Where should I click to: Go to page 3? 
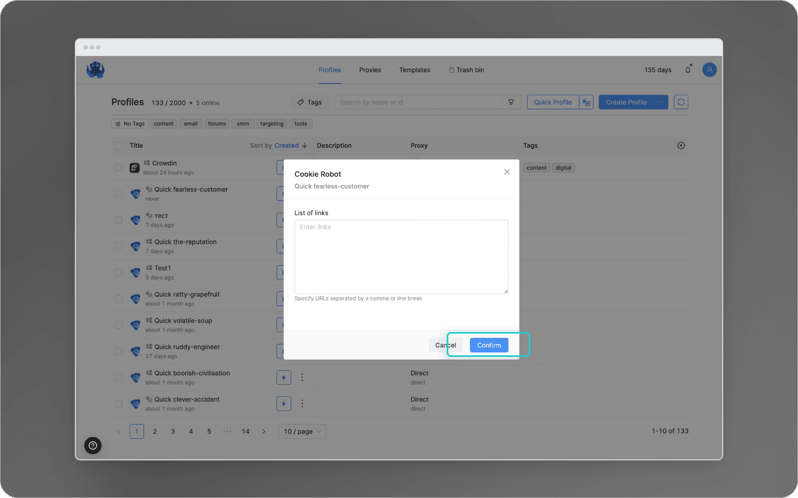(173, 432)
